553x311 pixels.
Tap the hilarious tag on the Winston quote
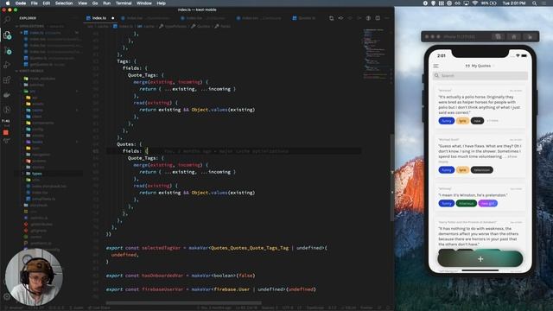[x=467, y=204]
